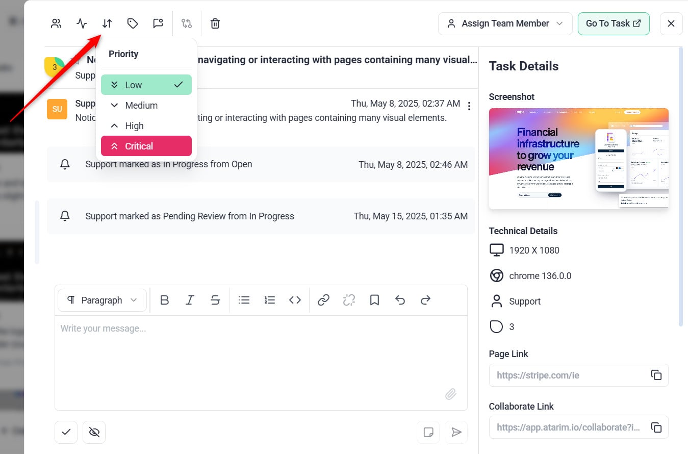Image resolution: width=688 pixels, height=454 pixels.
Task: Toggle bold formatting in editor
Action: (164, 300)
